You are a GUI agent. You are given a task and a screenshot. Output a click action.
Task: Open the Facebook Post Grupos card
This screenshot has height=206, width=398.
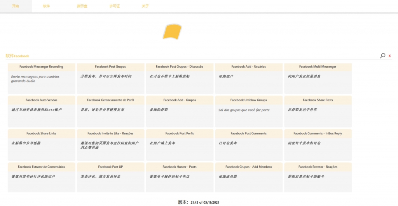(x=110, y=78)
